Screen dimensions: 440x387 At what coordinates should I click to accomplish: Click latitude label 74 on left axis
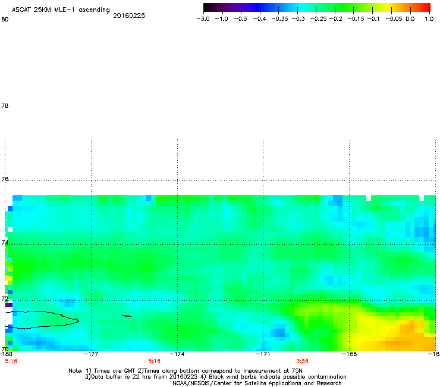click(5, 242)
